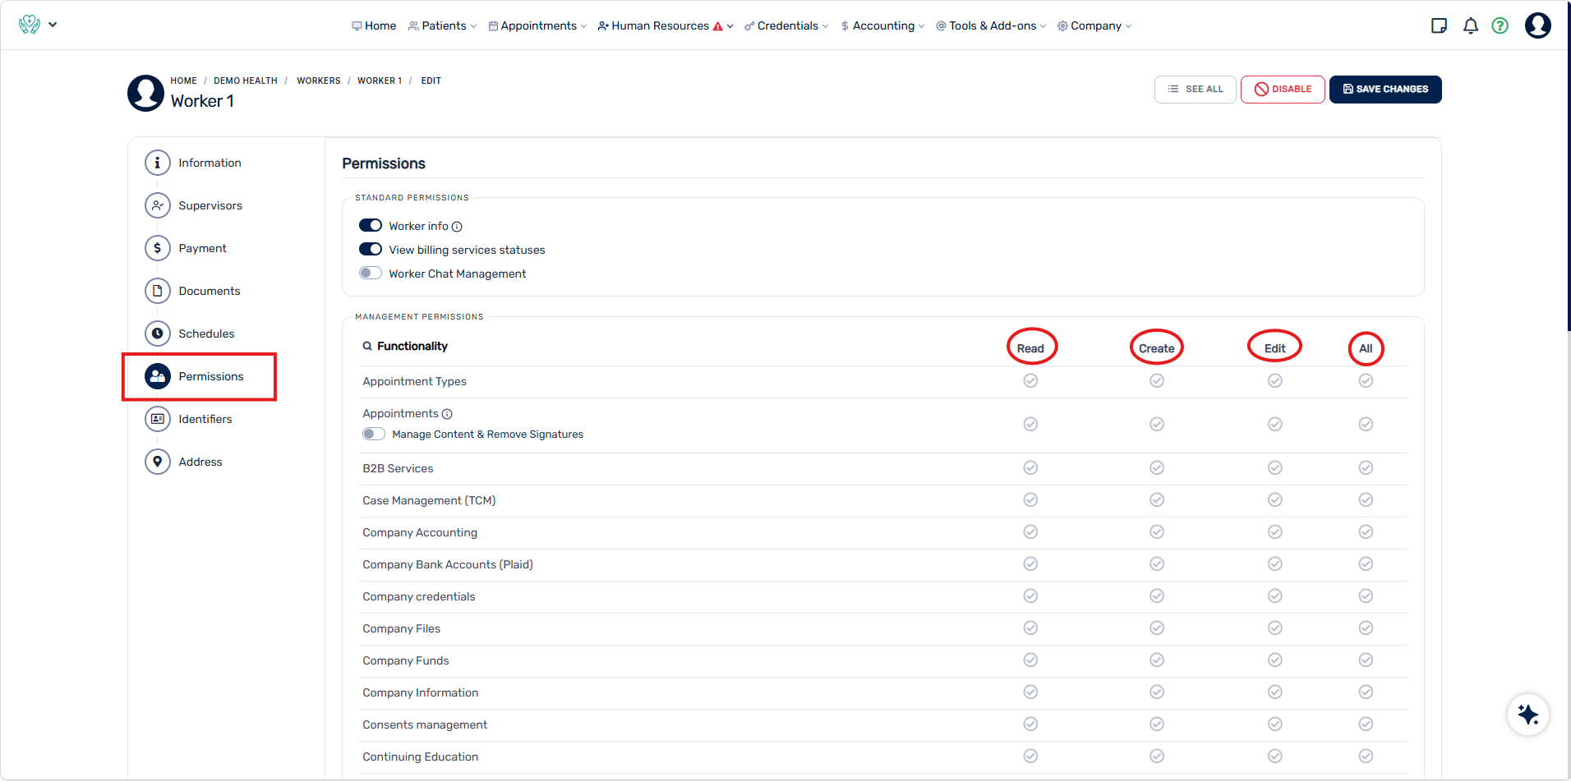Check Read permission for Appointment Types
1571x782 pixels.
point(1030,380)
